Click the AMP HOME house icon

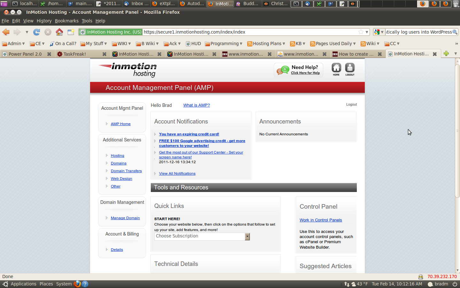pyautogui.click(x=336, y=69)
